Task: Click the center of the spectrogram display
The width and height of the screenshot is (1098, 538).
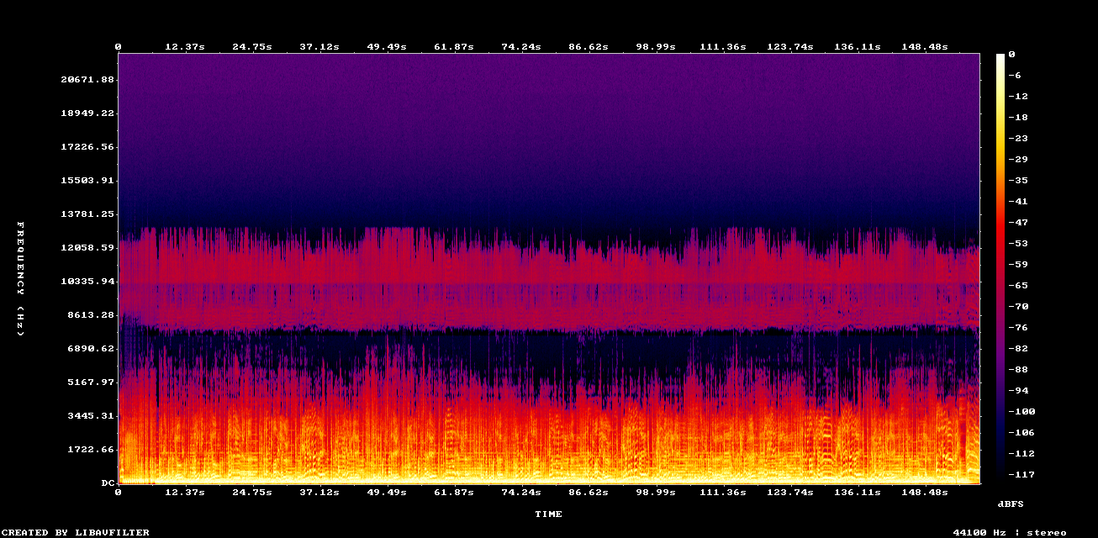Action: (549, 269)
